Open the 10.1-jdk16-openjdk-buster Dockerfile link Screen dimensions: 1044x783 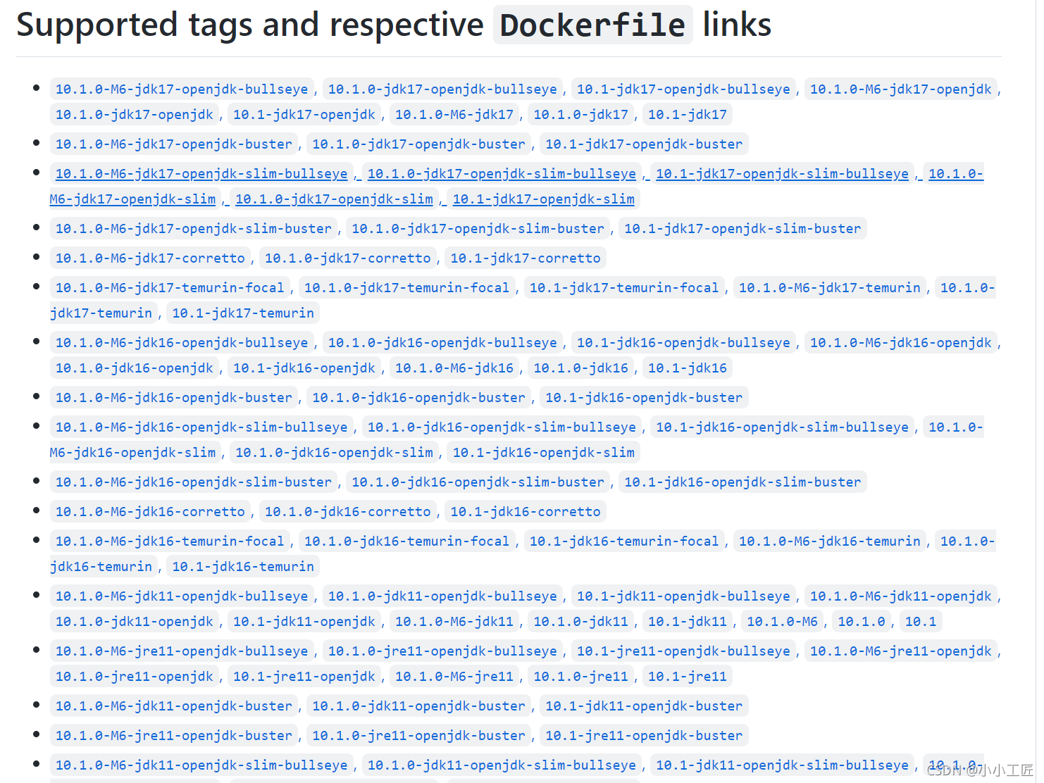(644, 398)
